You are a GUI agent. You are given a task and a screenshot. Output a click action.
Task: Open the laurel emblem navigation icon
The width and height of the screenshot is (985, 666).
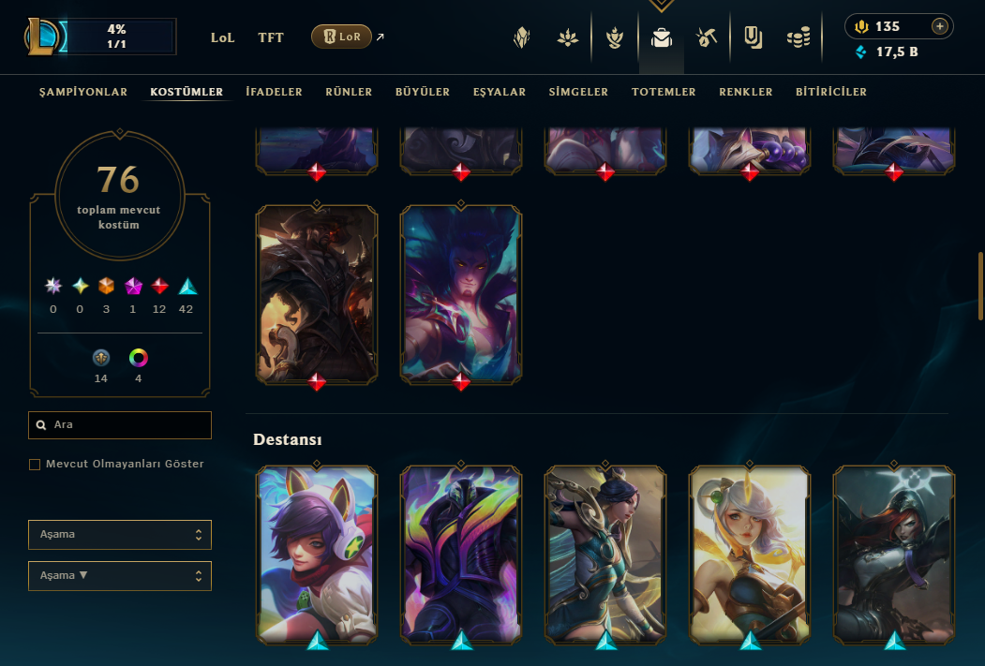pos(615,38)
